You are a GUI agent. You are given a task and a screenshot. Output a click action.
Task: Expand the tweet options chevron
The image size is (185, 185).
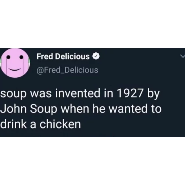[x=183, y=56]
